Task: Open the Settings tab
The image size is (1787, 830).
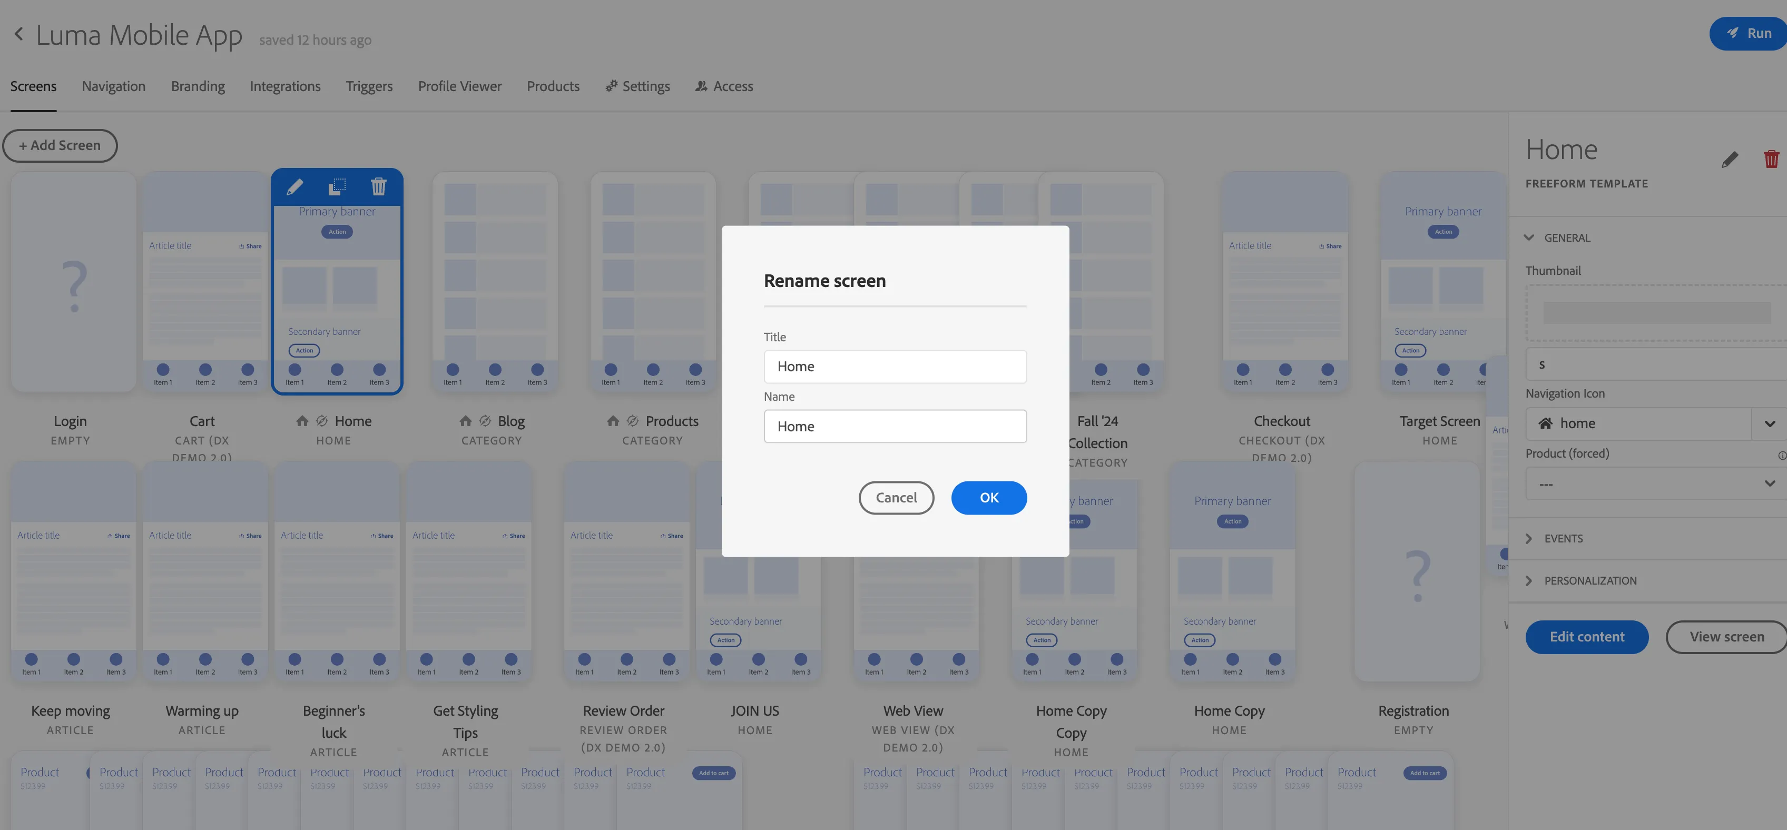Action: 637,86
